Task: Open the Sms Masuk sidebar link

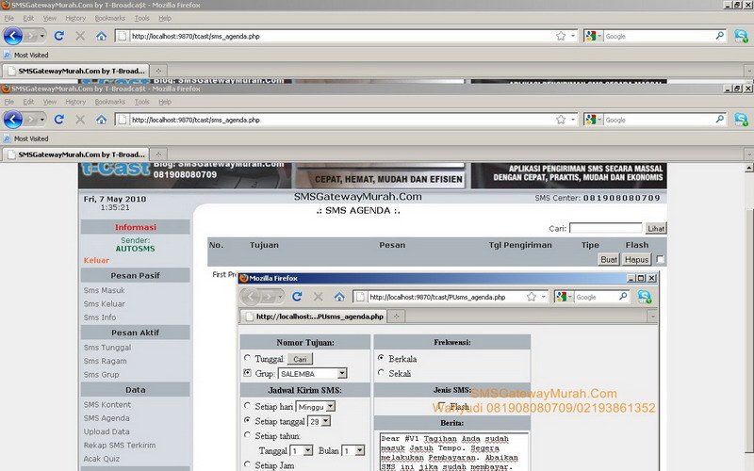Action: click(104, 290)
